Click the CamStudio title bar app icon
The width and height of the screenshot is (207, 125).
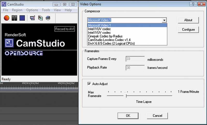click(4, 4)
